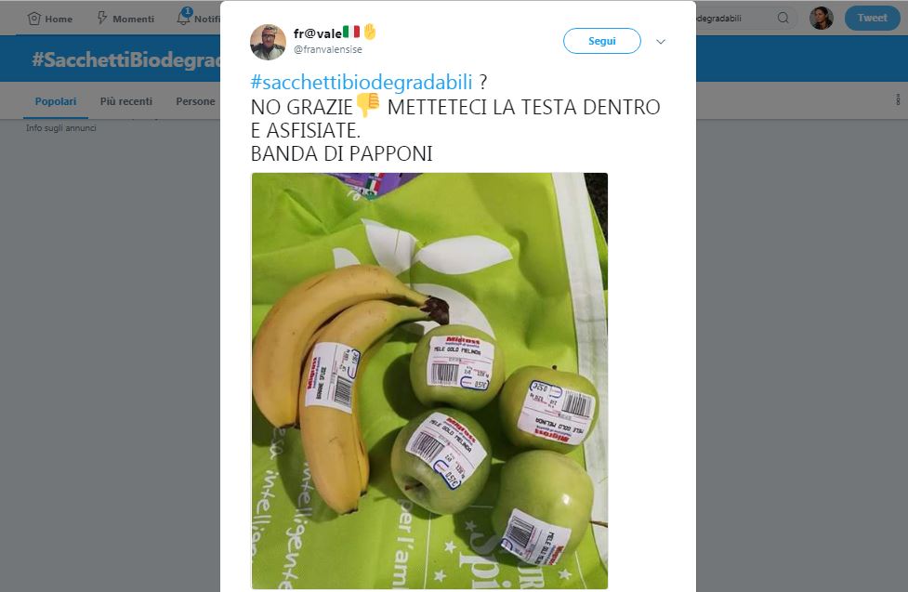Viewport: 908px width, 592px height.
Task: Open the Info sugli annunci link
Action: (x=60, y=128)
